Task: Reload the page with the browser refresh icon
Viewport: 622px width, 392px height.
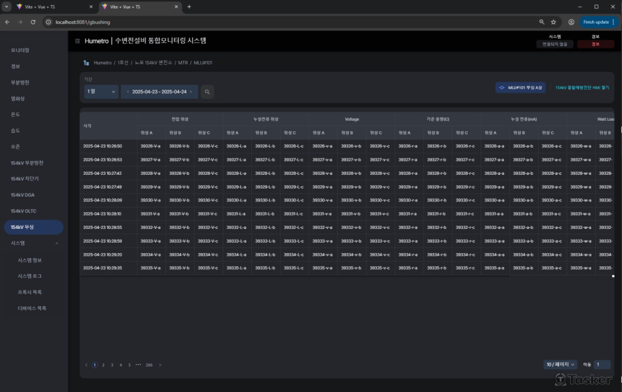Action: click(33, 22)
